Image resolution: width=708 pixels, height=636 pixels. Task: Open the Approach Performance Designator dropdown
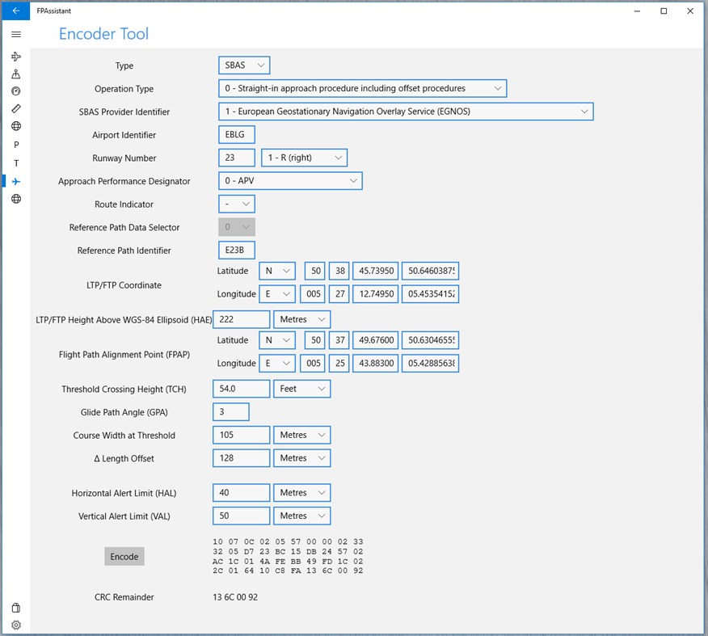coord(289,181)
